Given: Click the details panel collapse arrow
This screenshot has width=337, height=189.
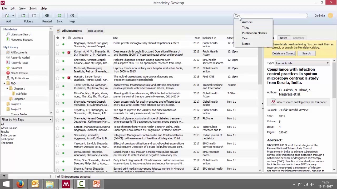Looking at the screenshot, I should 262,104.
